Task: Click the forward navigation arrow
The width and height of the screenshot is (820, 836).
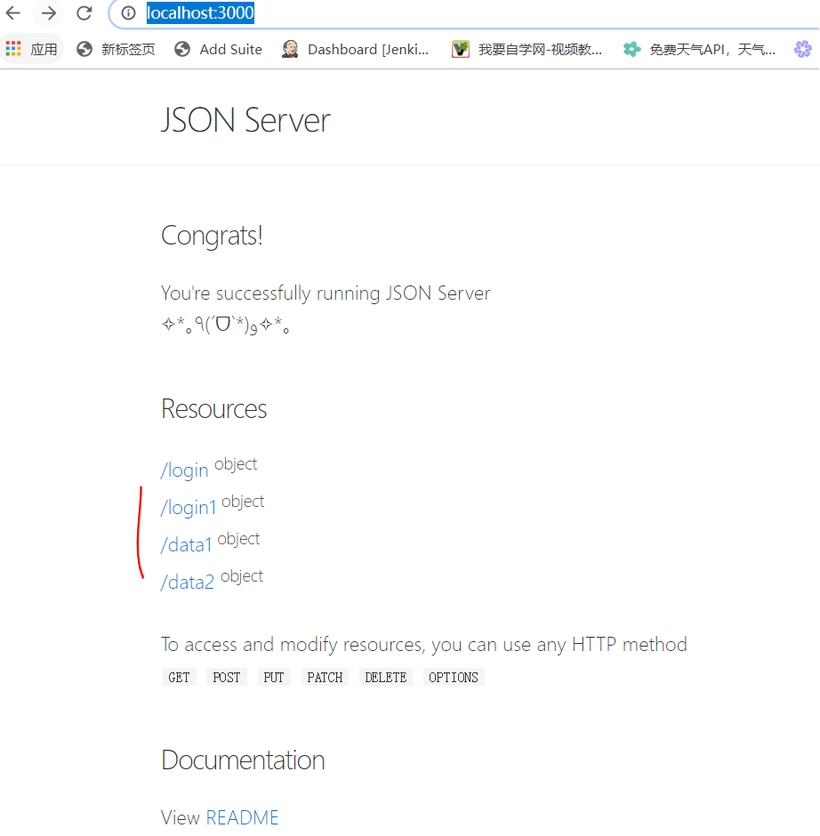Action: tap(48, 13)
